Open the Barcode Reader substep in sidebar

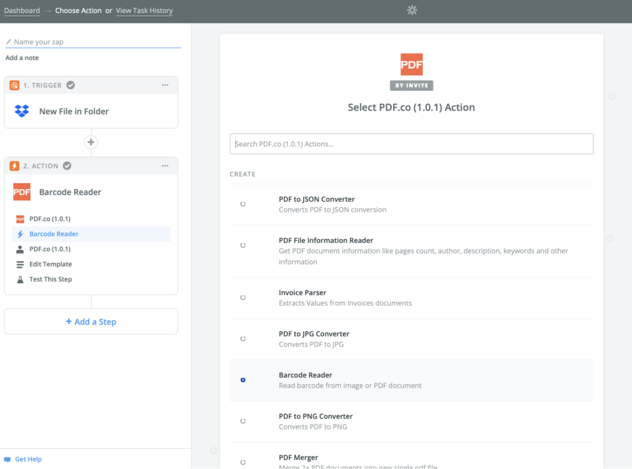91,234
